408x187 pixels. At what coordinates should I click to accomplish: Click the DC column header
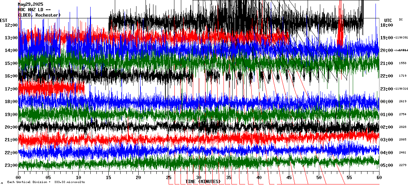point(401,19)
